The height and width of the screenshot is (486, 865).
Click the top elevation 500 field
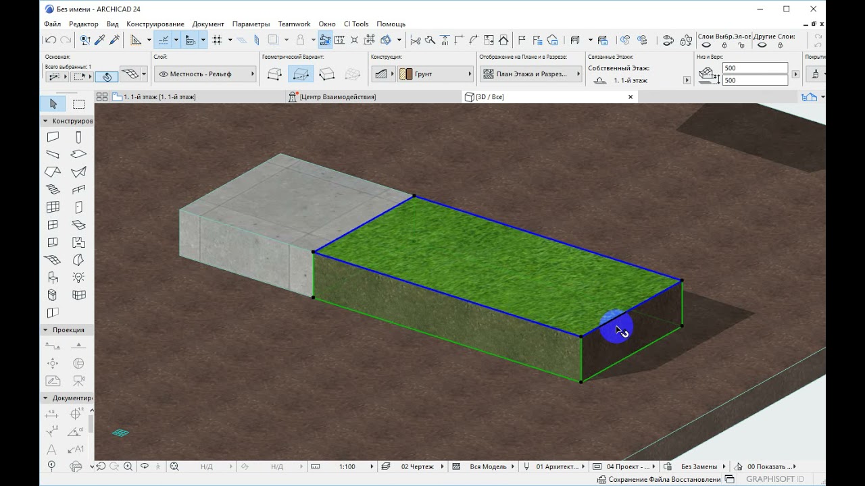(x=755, y=68)
